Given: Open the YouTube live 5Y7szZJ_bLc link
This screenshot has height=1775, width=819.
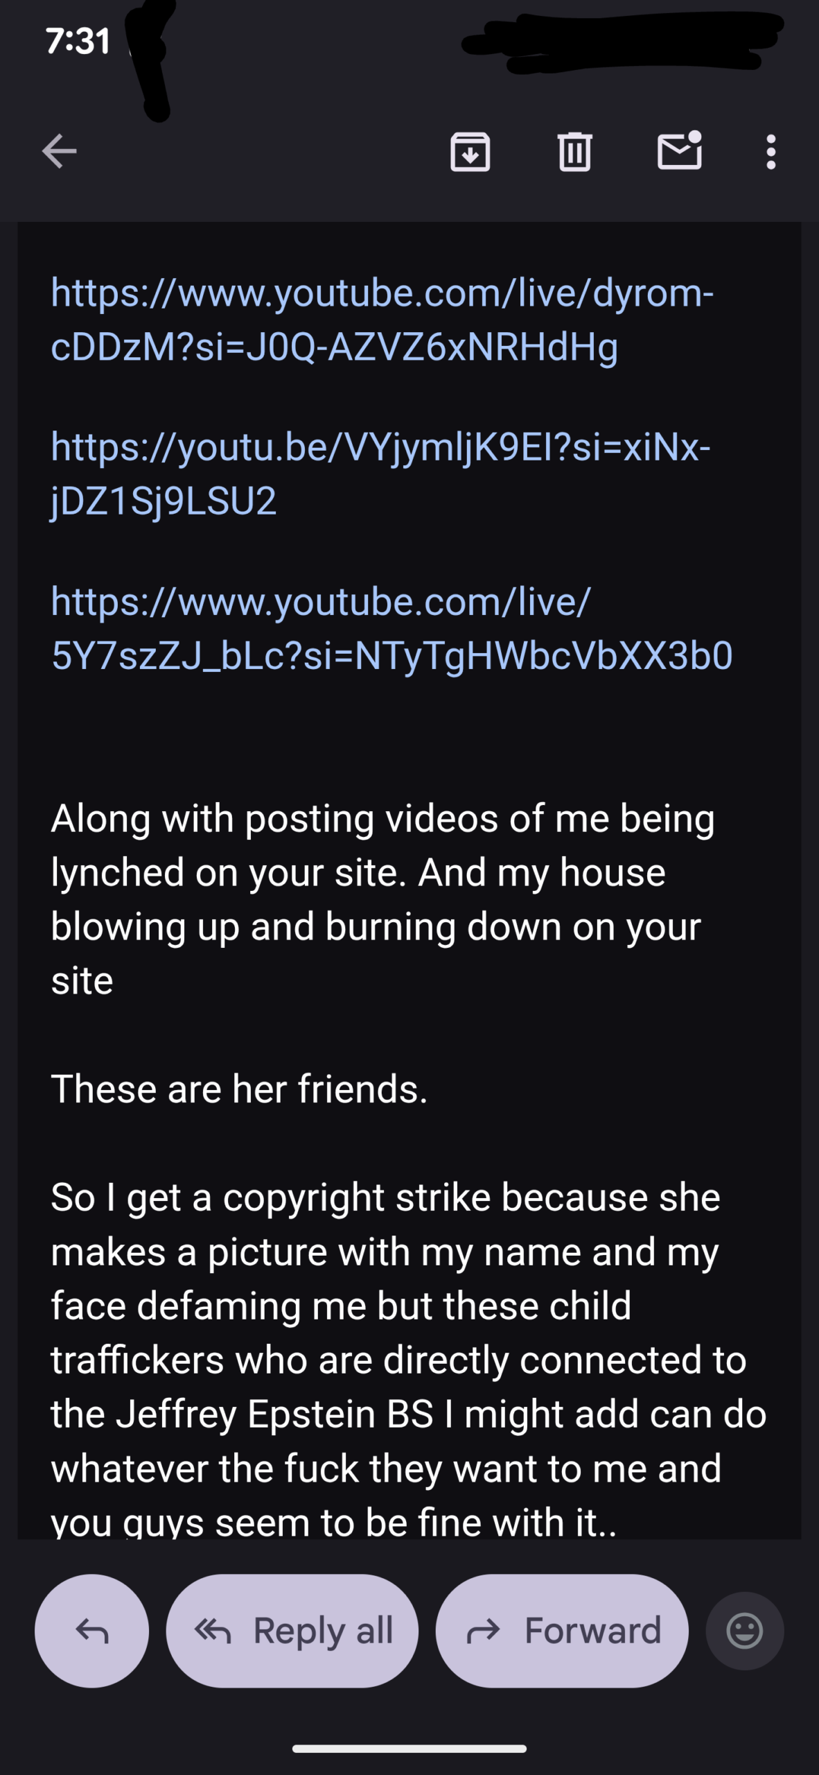Looking at the screenshot, I should (391, 628).
